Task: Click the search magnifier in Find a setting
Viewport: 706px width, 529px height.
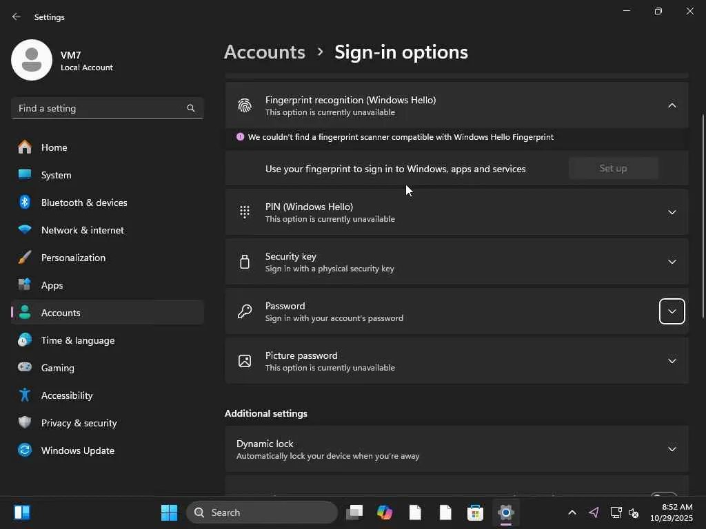Action: (x=190, y=108)
